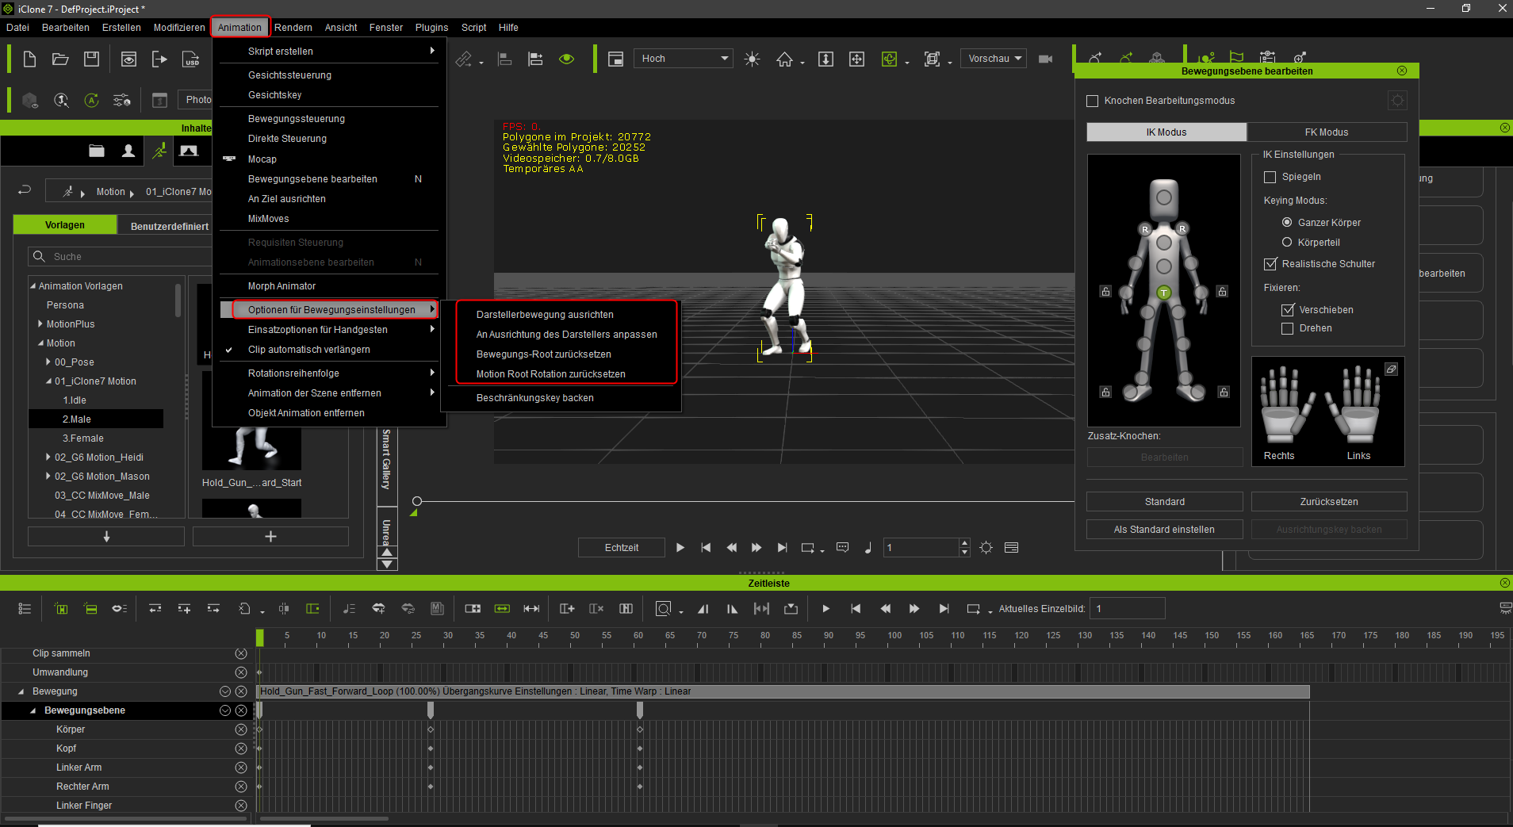Open the Hoch quality dropdown
Screen dimensions: 1513x827
(683, 59)
